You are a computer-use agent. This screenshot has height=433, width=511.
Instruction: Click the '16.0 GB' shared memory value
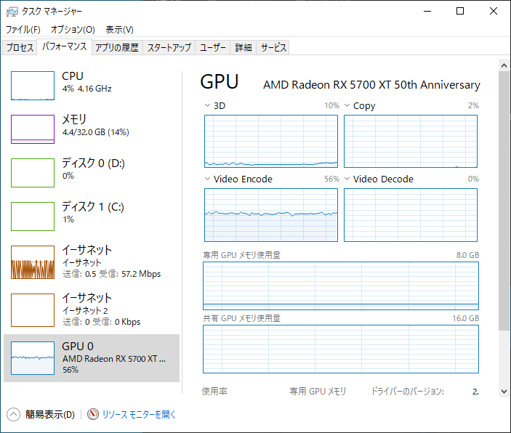(466, 318)
